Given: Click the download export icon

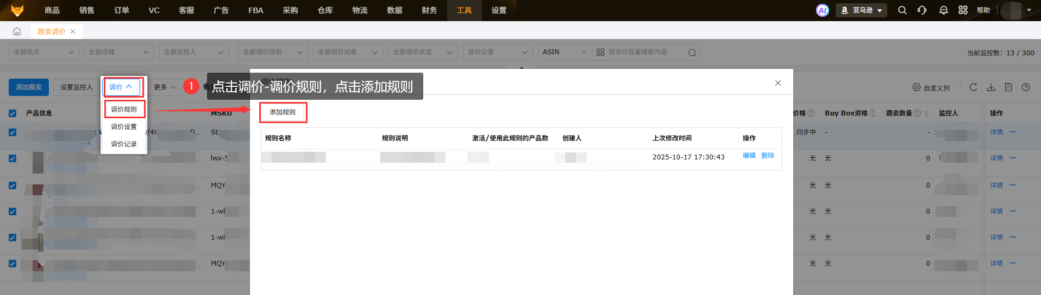Looking at the screenshot, I should 991,87.
